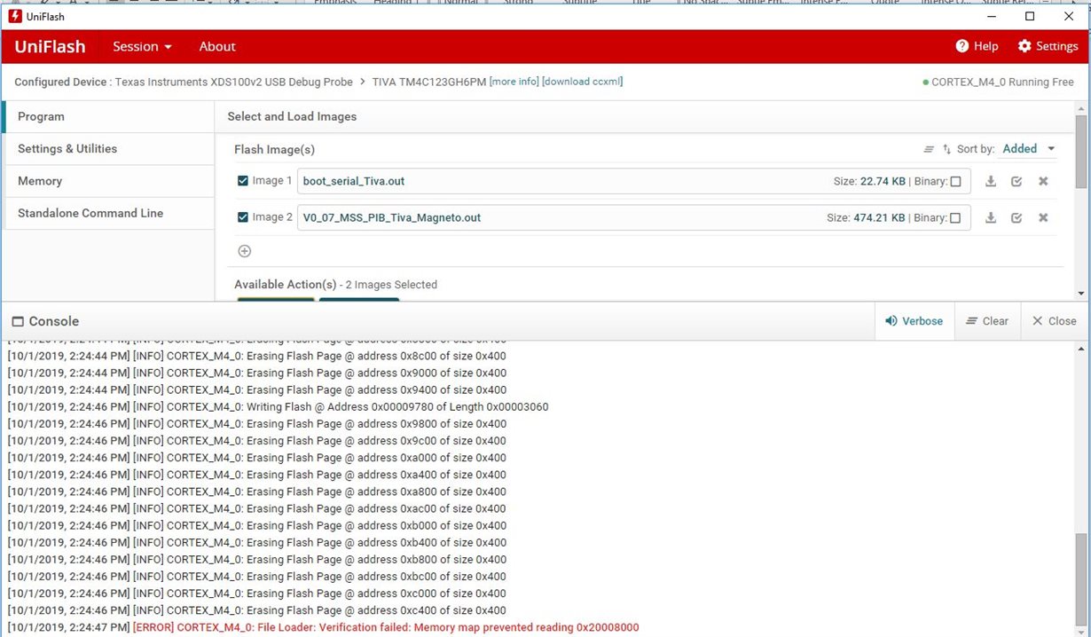Click the Console panel icon
The height and width of the screenshot is (637, 1091).
[18, 321]
